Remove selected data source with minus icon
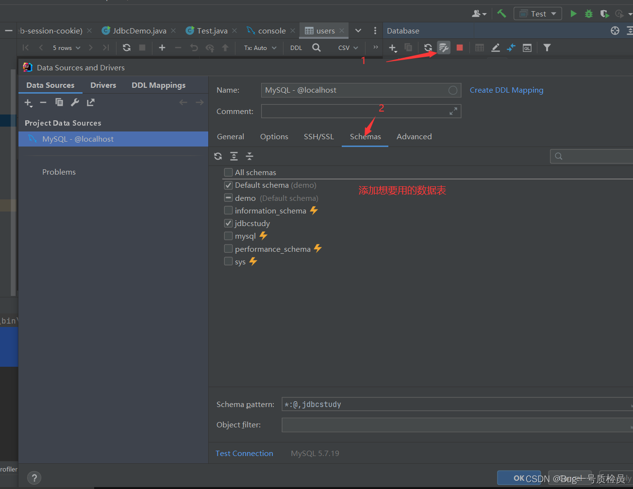This screenshot has height=489, width=633. (43, 102)
